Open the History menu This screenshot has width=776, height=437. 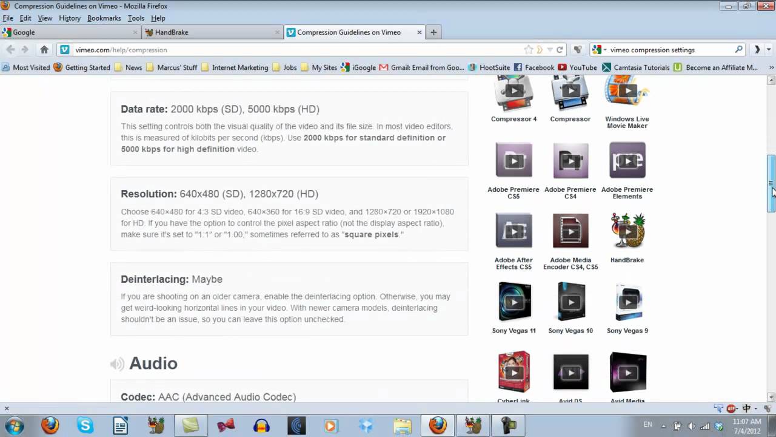[x=70, y=18]
